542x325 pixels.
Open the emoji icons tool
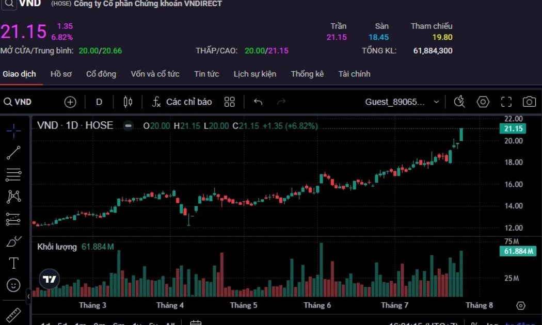(14, 285)
